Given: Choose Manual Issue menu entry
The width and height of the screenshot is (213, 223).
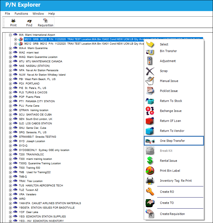Looking at the screenshot, I should (174, 81).
